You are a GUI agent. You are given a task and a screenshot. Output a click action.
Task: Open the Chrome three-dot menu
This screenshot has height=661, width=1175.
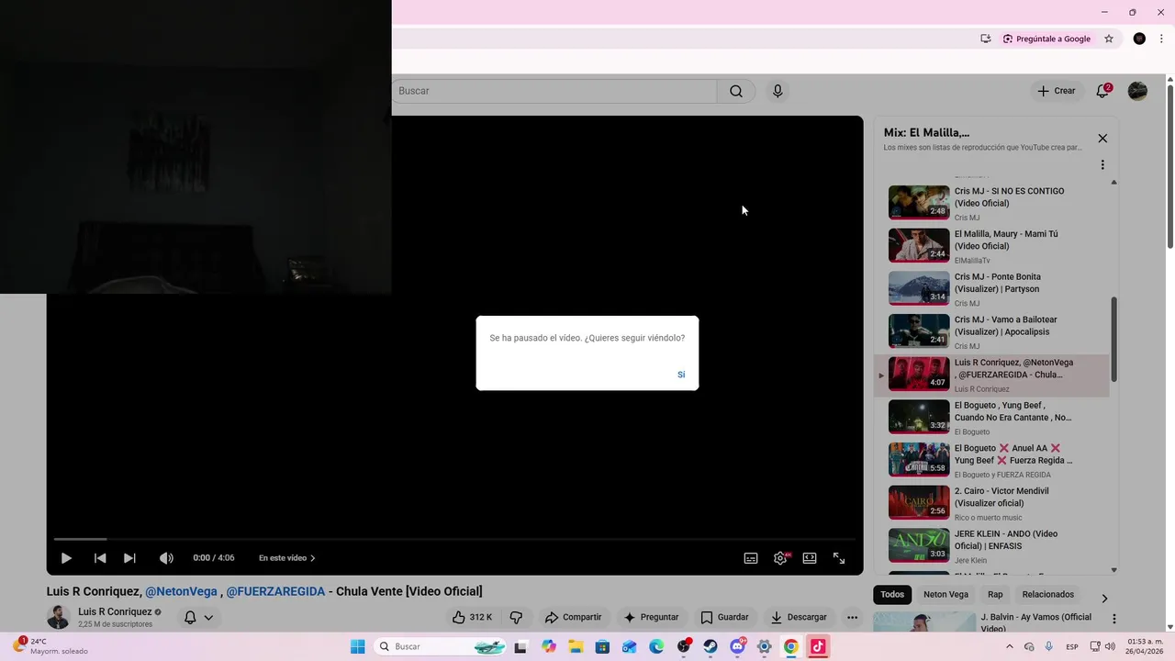click(1161, 39)
